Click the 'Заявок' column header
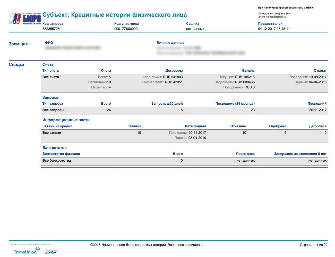Viewport: 335px width, 257px height. coord(135,126)
